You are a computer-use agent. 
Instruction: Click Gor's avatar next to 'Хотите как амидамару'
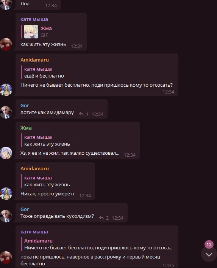(6, 112)
